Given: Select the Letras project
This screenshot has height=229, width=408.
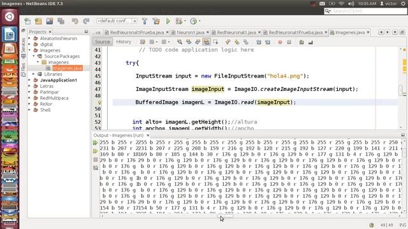Looking at the screenshot, I should [x=47, y=87].
